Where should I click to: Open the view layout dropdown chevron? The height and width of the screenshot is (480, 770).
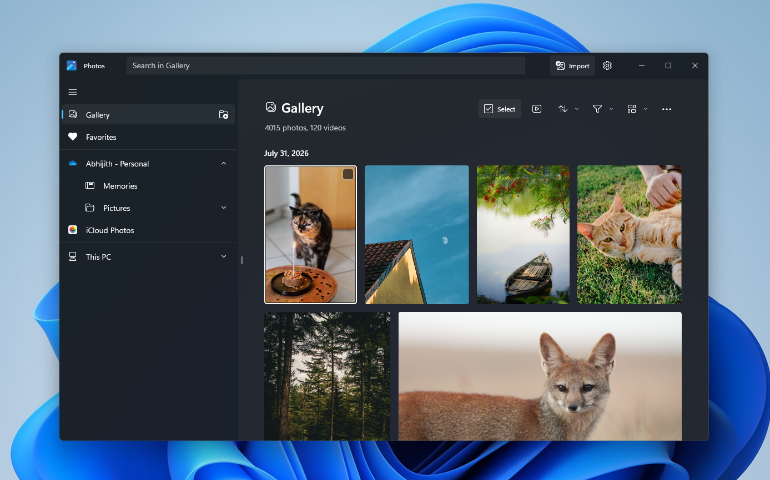click(646, 109)
